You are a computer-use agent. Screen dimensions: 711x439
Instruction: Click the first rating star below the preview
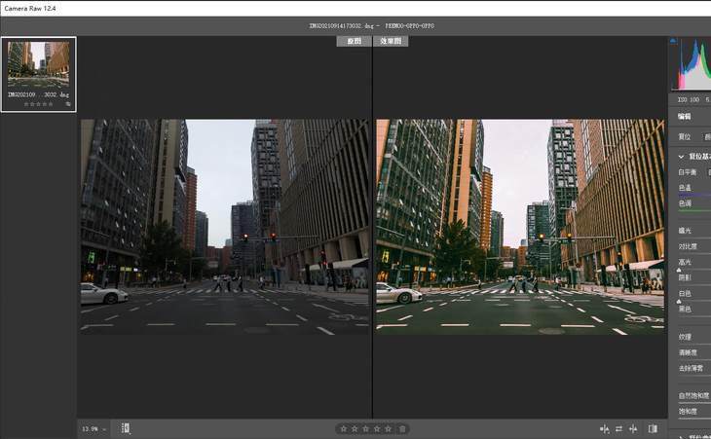click(343, 428)
